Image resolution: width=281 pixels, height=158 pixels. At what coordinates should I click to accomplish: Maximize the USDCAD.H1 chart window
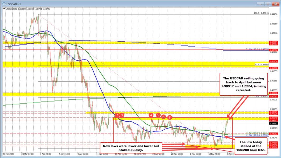pos(268,4)
